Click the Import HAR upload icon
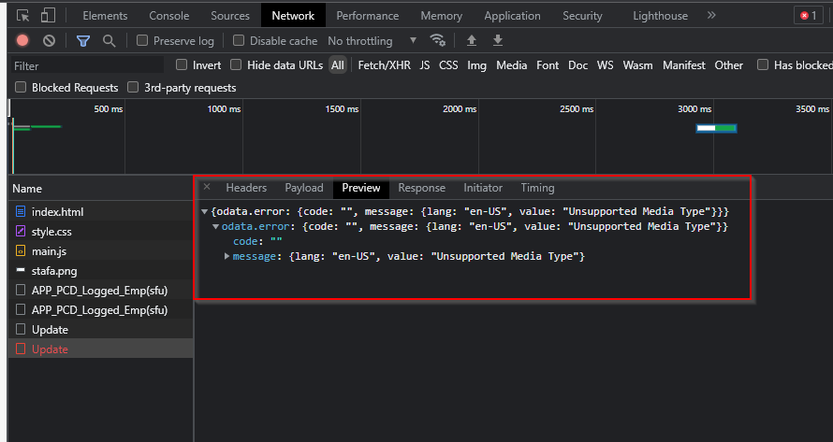Viewport: 833px width, 442px height. tap(471, 40)
